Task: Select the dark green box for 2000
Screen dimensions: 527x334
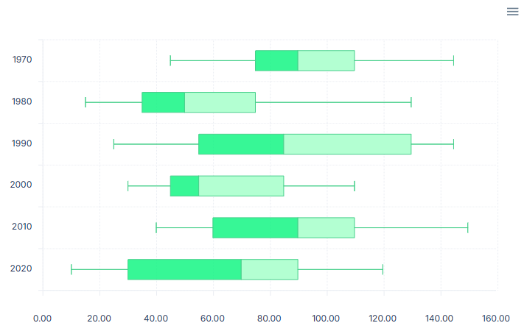Action: coord(184,186)
